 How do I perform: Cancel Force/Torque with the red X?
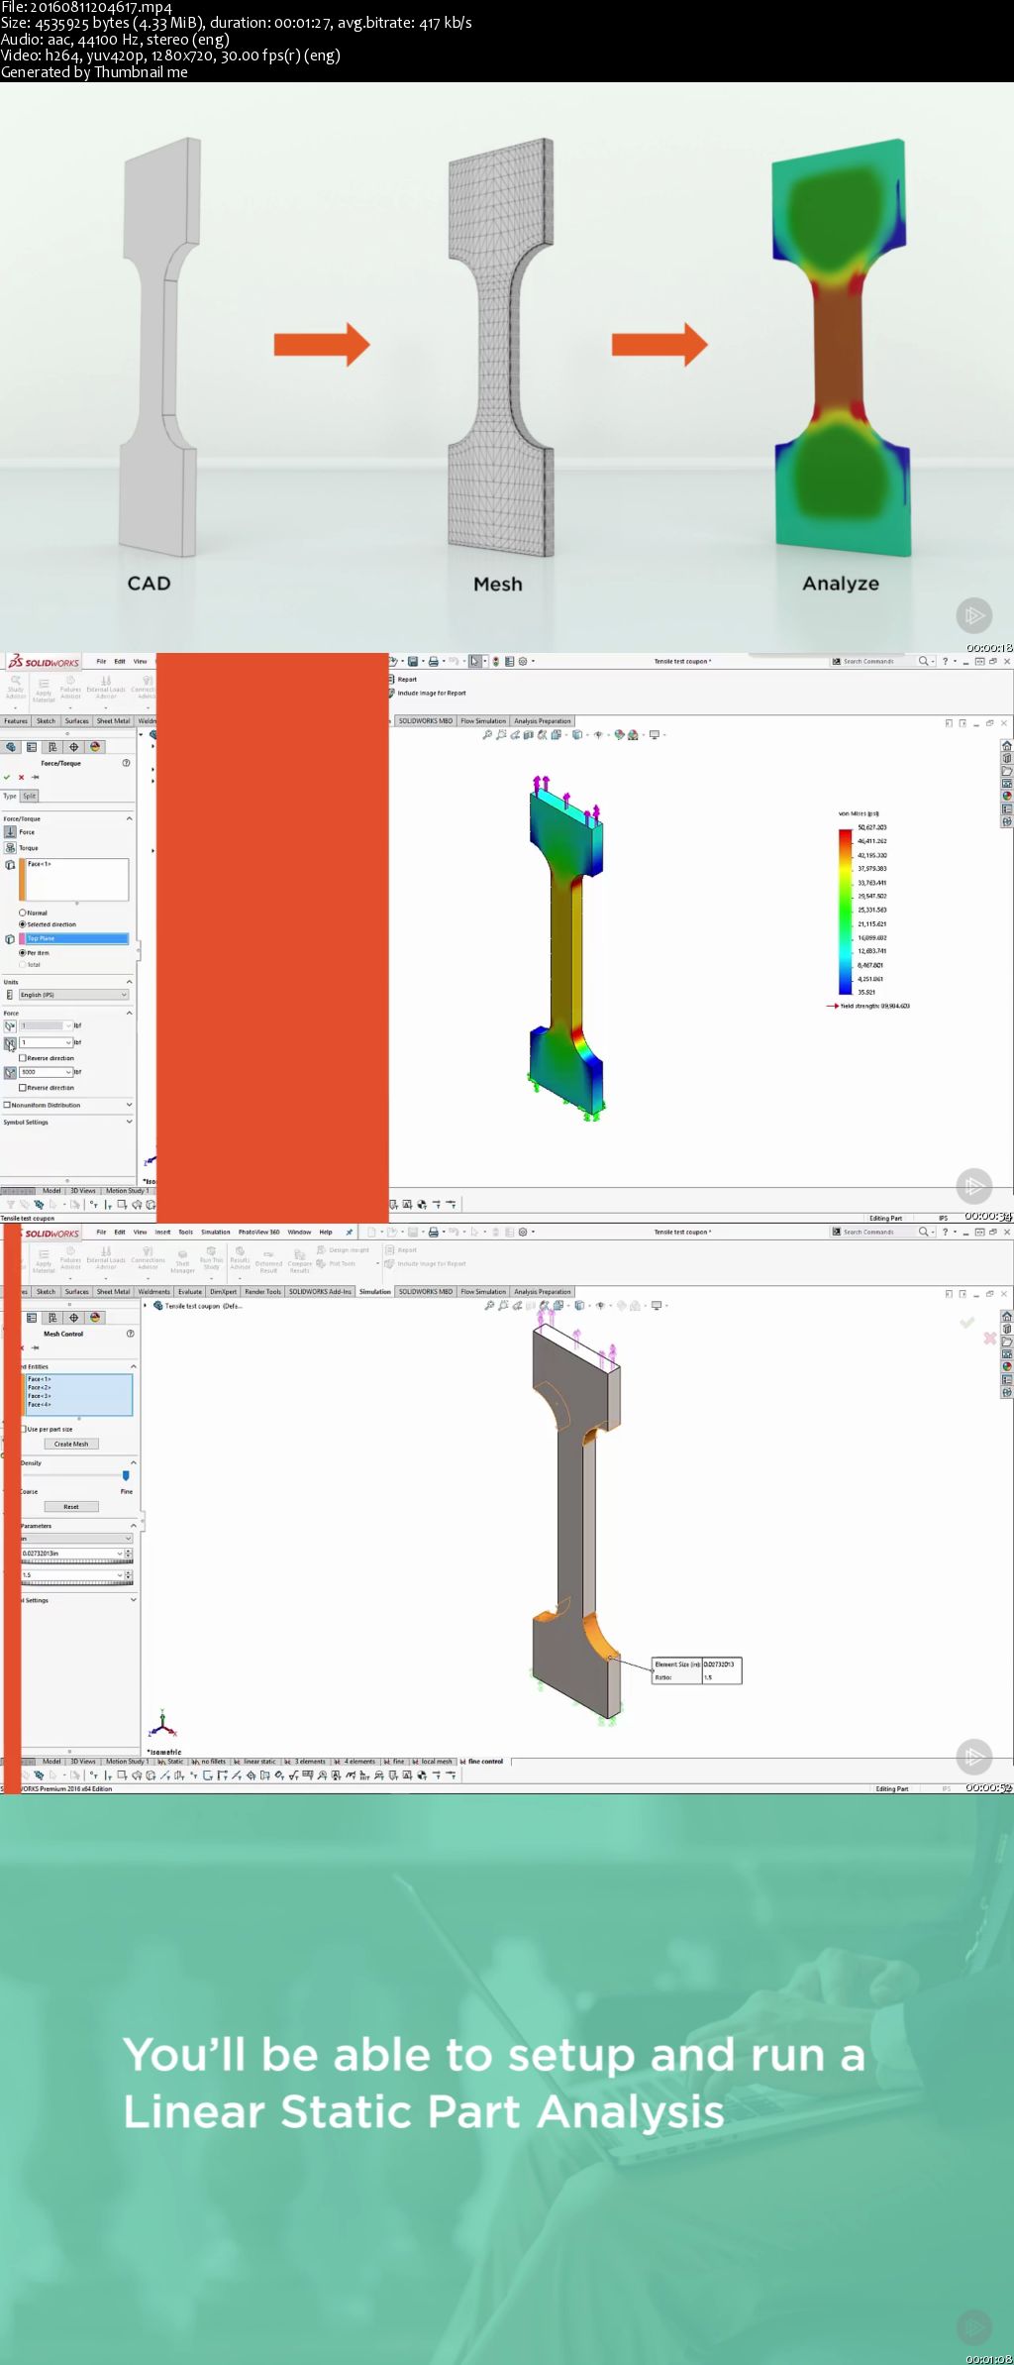[21, 778]
